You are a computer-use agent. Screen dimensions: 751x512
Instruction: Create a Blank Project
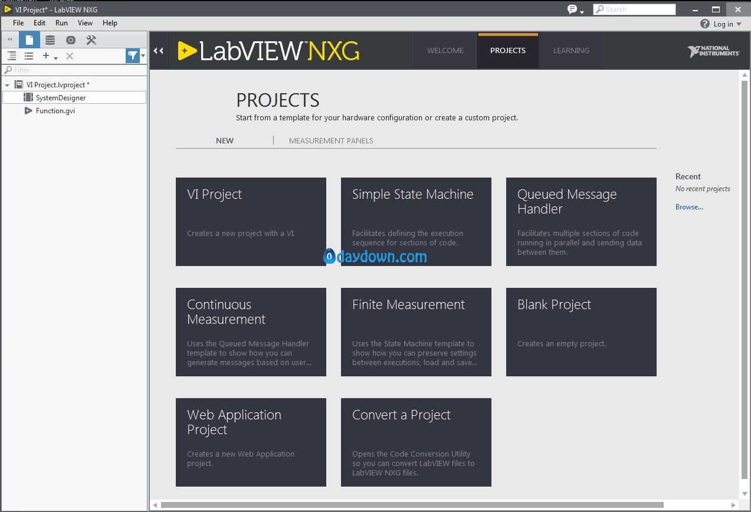click(x=581, y=332)
